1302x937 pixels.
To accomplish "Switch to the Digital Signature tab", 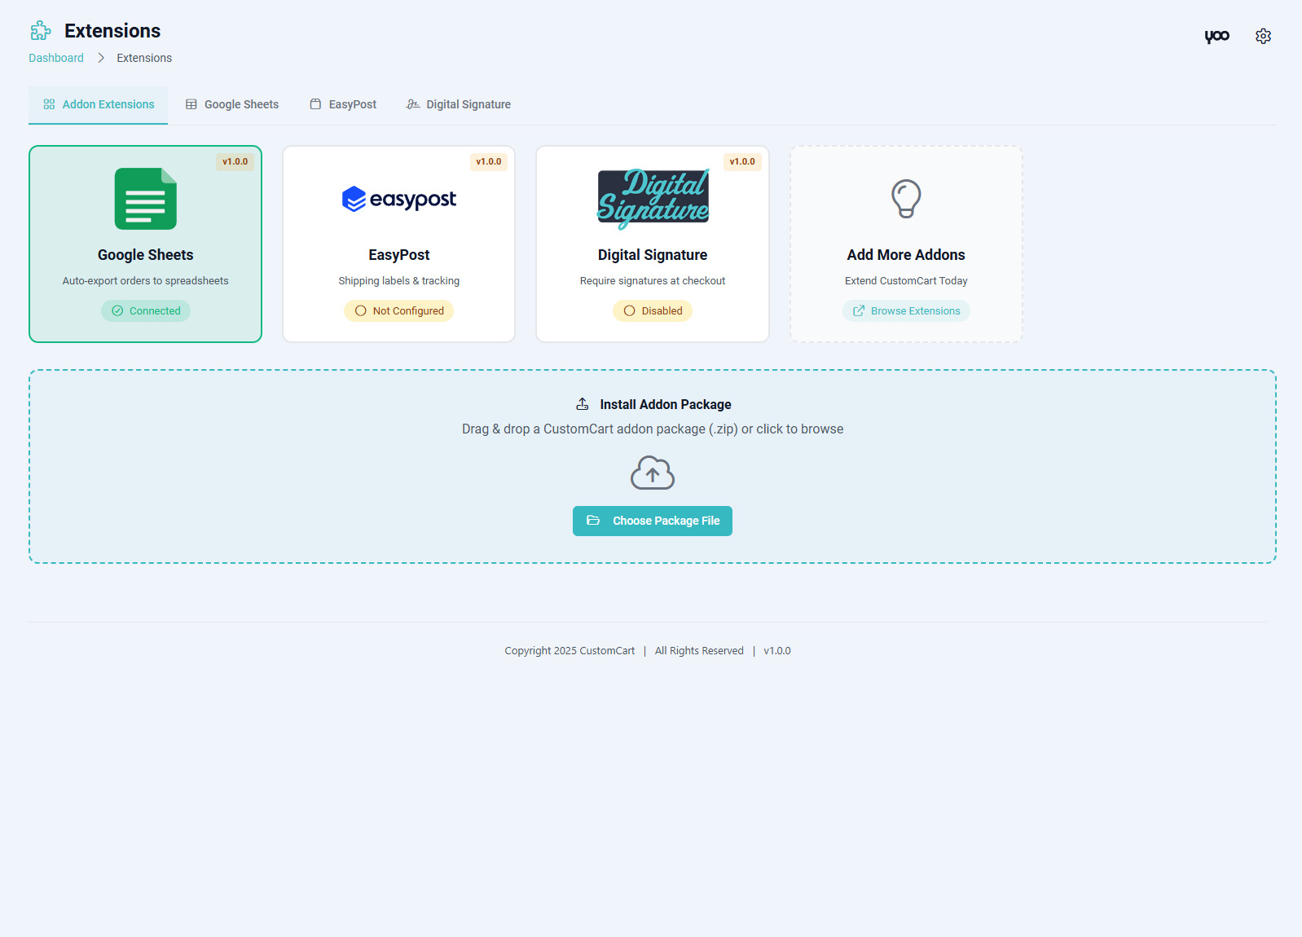I will click(459, 104).
